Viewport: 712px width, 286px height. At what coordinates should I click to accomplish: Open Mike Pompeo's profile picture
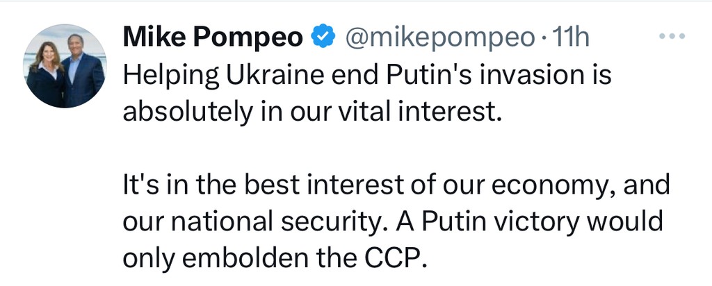pos(65,66)
